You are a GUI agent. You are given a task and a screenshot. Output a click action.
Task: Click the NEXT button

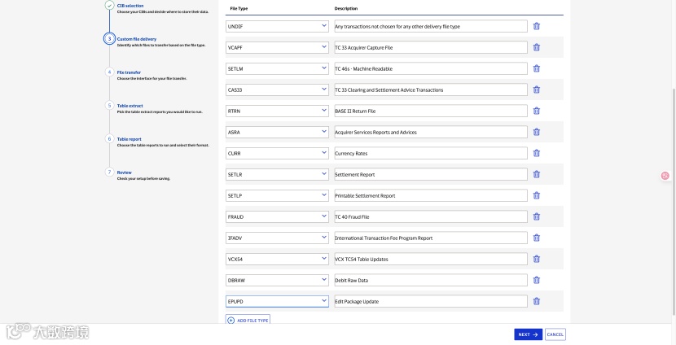(x=528, y=334)
